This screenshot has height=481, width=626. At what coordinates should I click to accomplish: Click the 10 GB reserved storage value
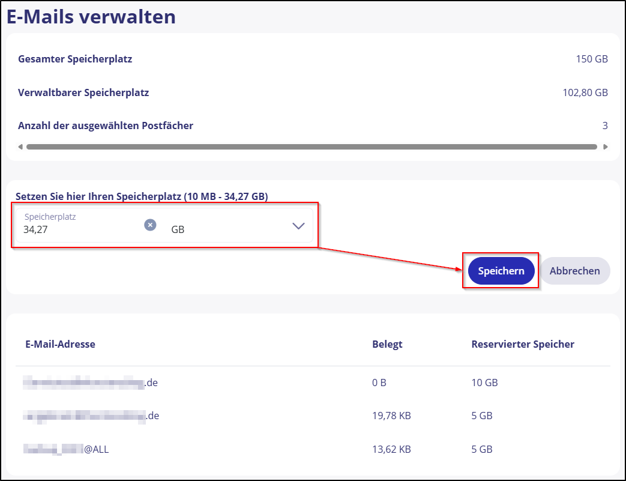coord(484,383)
